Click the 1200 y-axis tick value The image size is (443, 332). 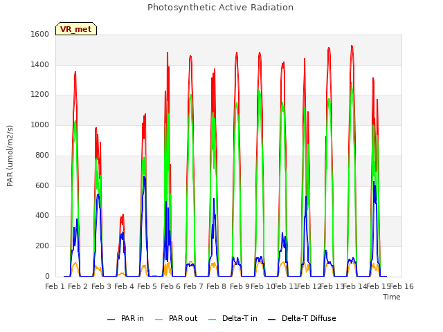[40, 95]
